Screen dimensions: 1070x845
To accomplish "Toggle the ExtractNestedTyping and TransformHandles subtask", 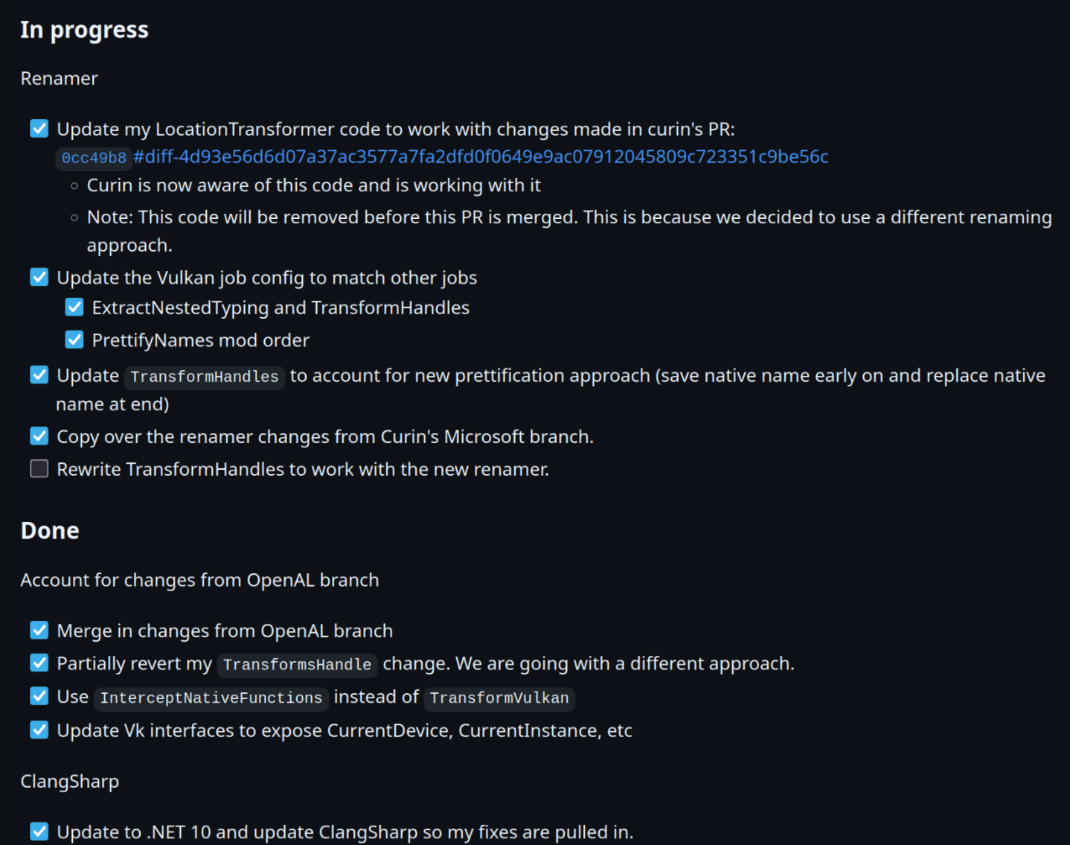I will (74, 307).
